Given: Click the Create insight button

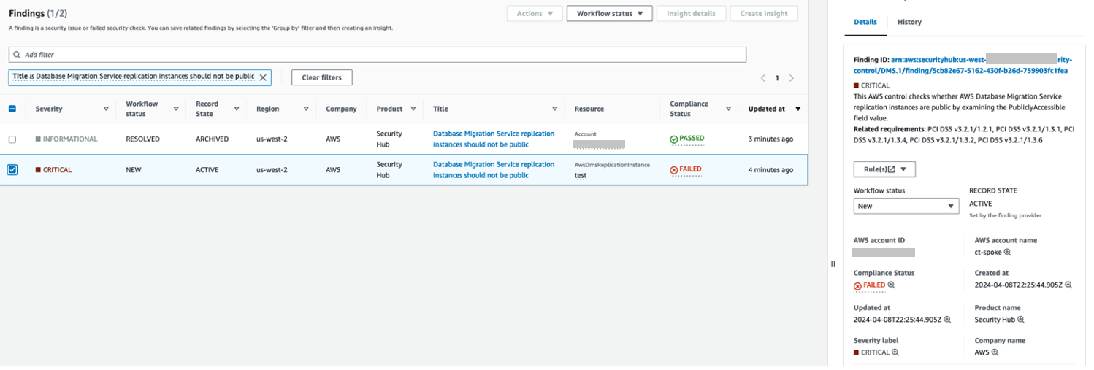Looking at the screenshot, I should click(764, 13).
